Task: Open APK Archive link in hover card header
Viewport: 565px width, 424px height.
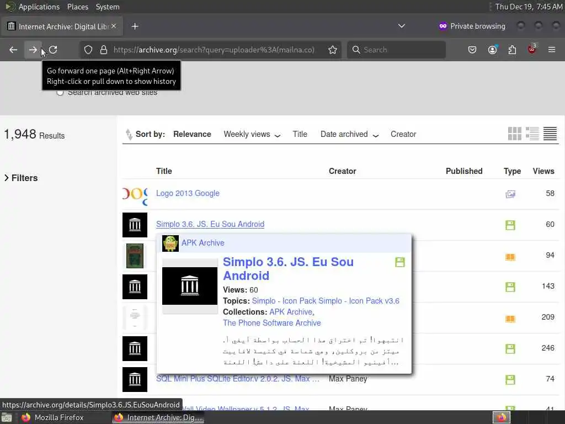Action: tap(203, 243)
